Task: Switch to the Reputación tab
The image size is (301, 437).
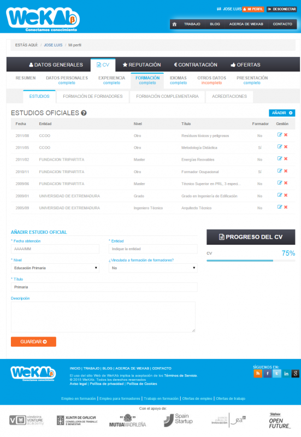Action: pyautogui.click(x=142, y=65)
